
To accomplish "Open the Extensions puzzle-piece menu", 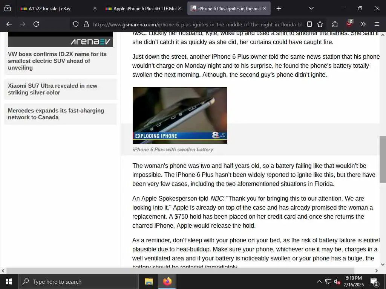I will (x=335, y=24).
